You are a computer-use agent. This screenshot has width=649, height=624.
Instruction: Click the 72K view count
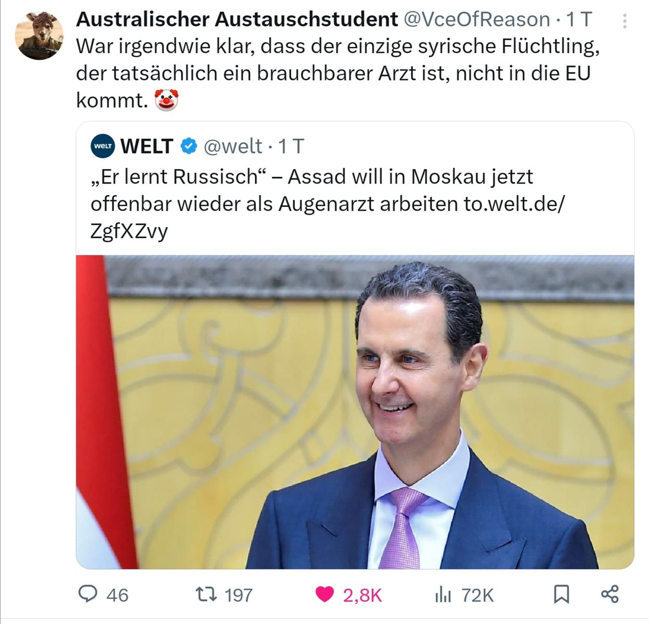coord(477,595)
